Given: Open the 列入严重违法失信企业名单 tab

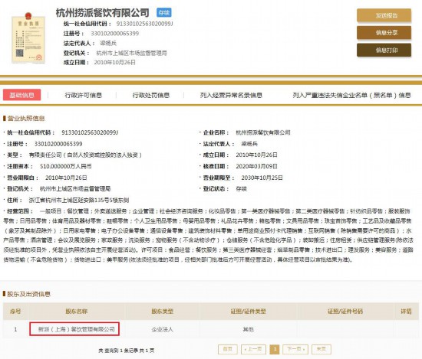Looking at the screenshot, I should pyautogui.click(x=351, y=95).
